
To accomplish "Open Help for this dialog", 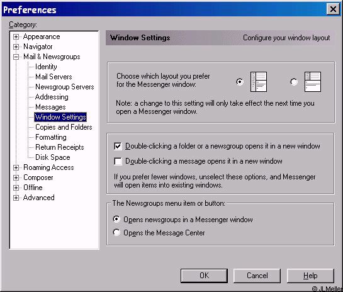I will pyautogui.click(x=310, y=276).
